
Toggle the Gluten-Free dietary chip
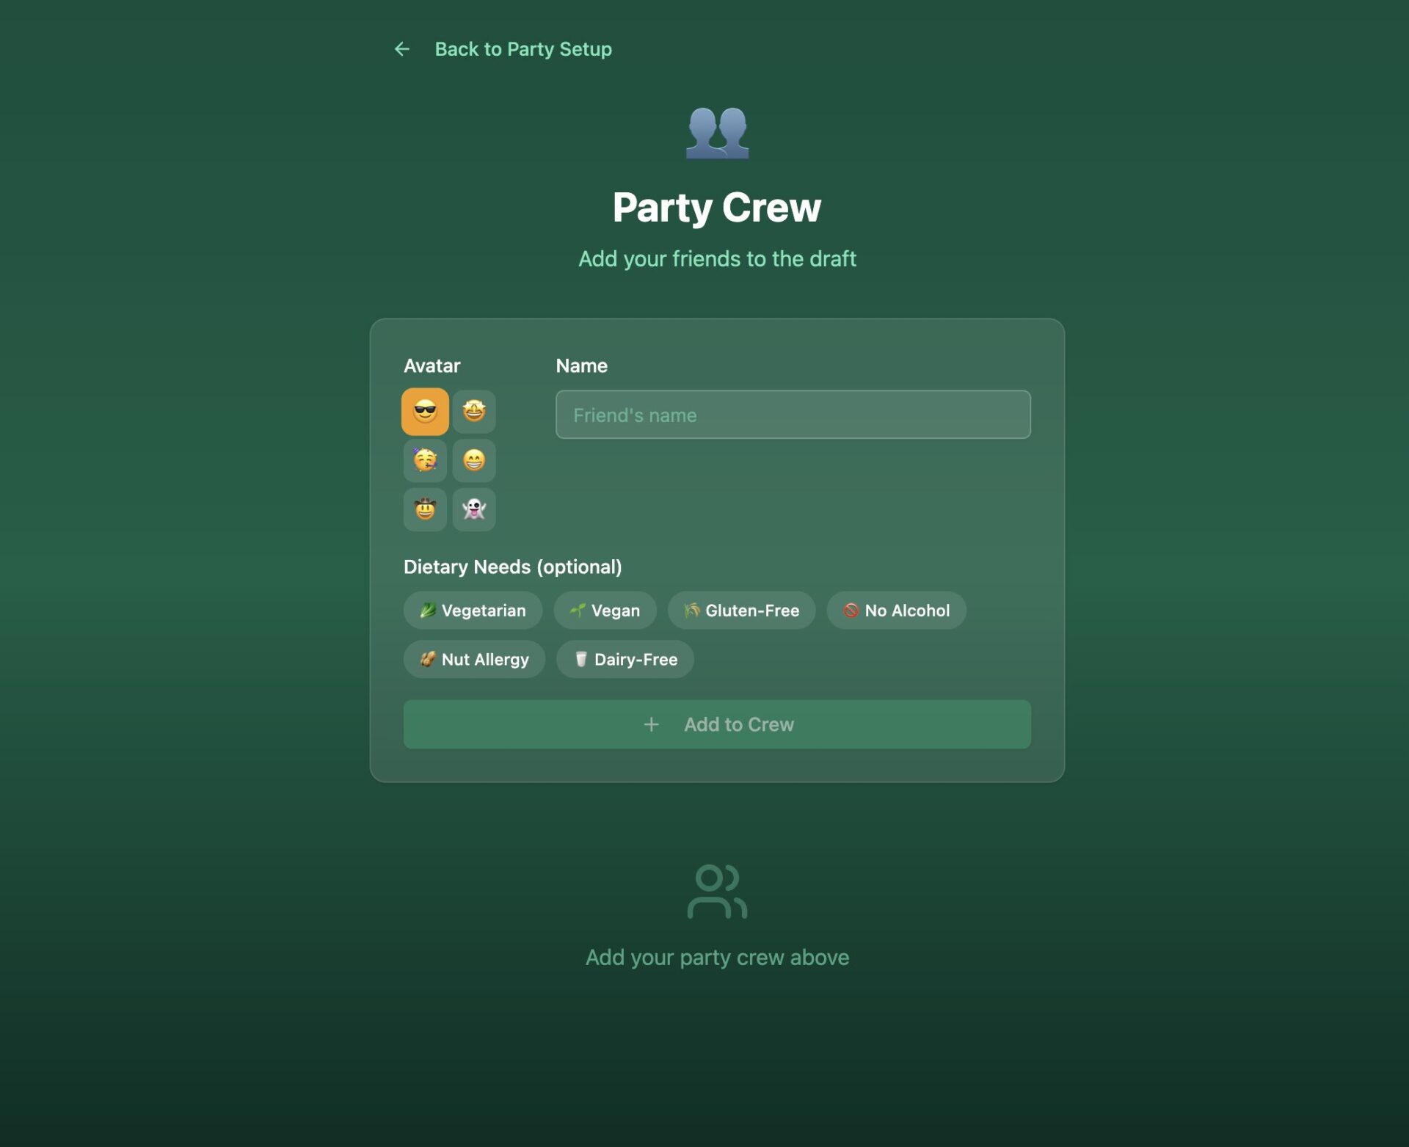click(x=741, y=611)
